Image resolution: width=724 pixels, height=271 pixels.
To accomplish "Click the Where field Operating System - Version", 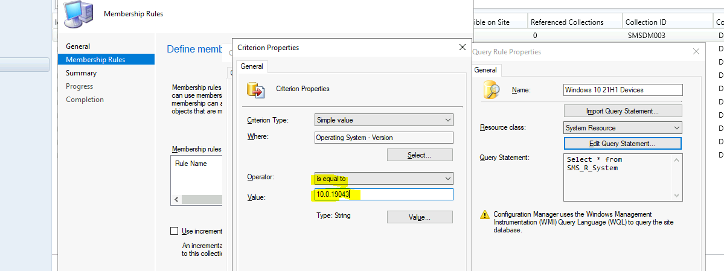I will [383, 138].
